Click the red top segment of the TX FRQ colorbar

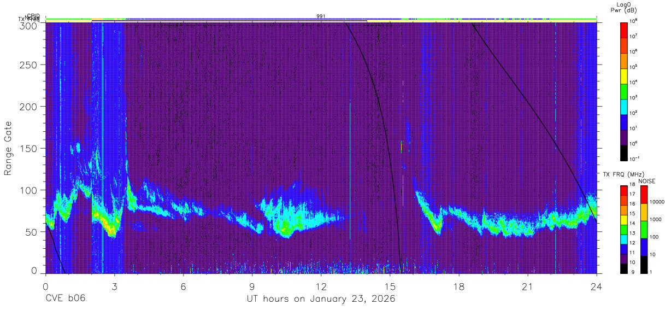click(625, 190)
